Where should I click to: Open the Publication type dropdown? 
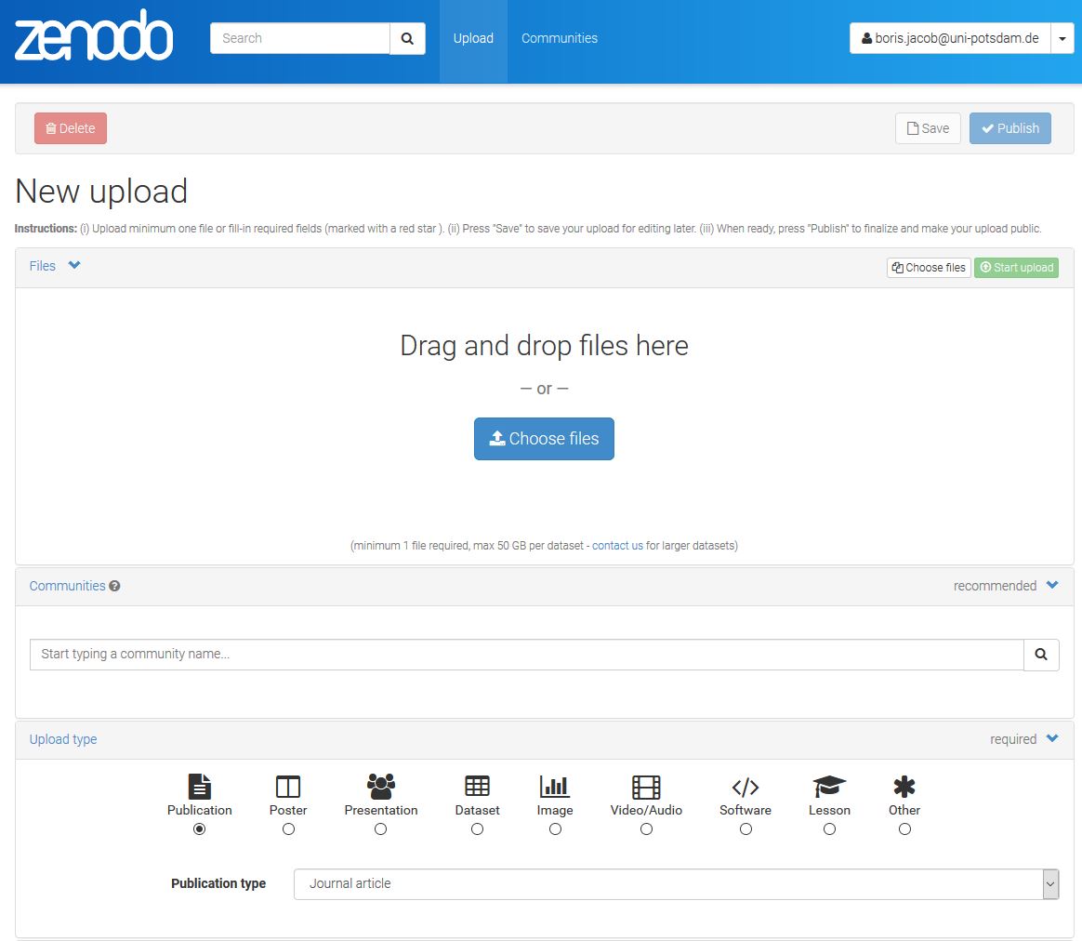tap(676, 884)
